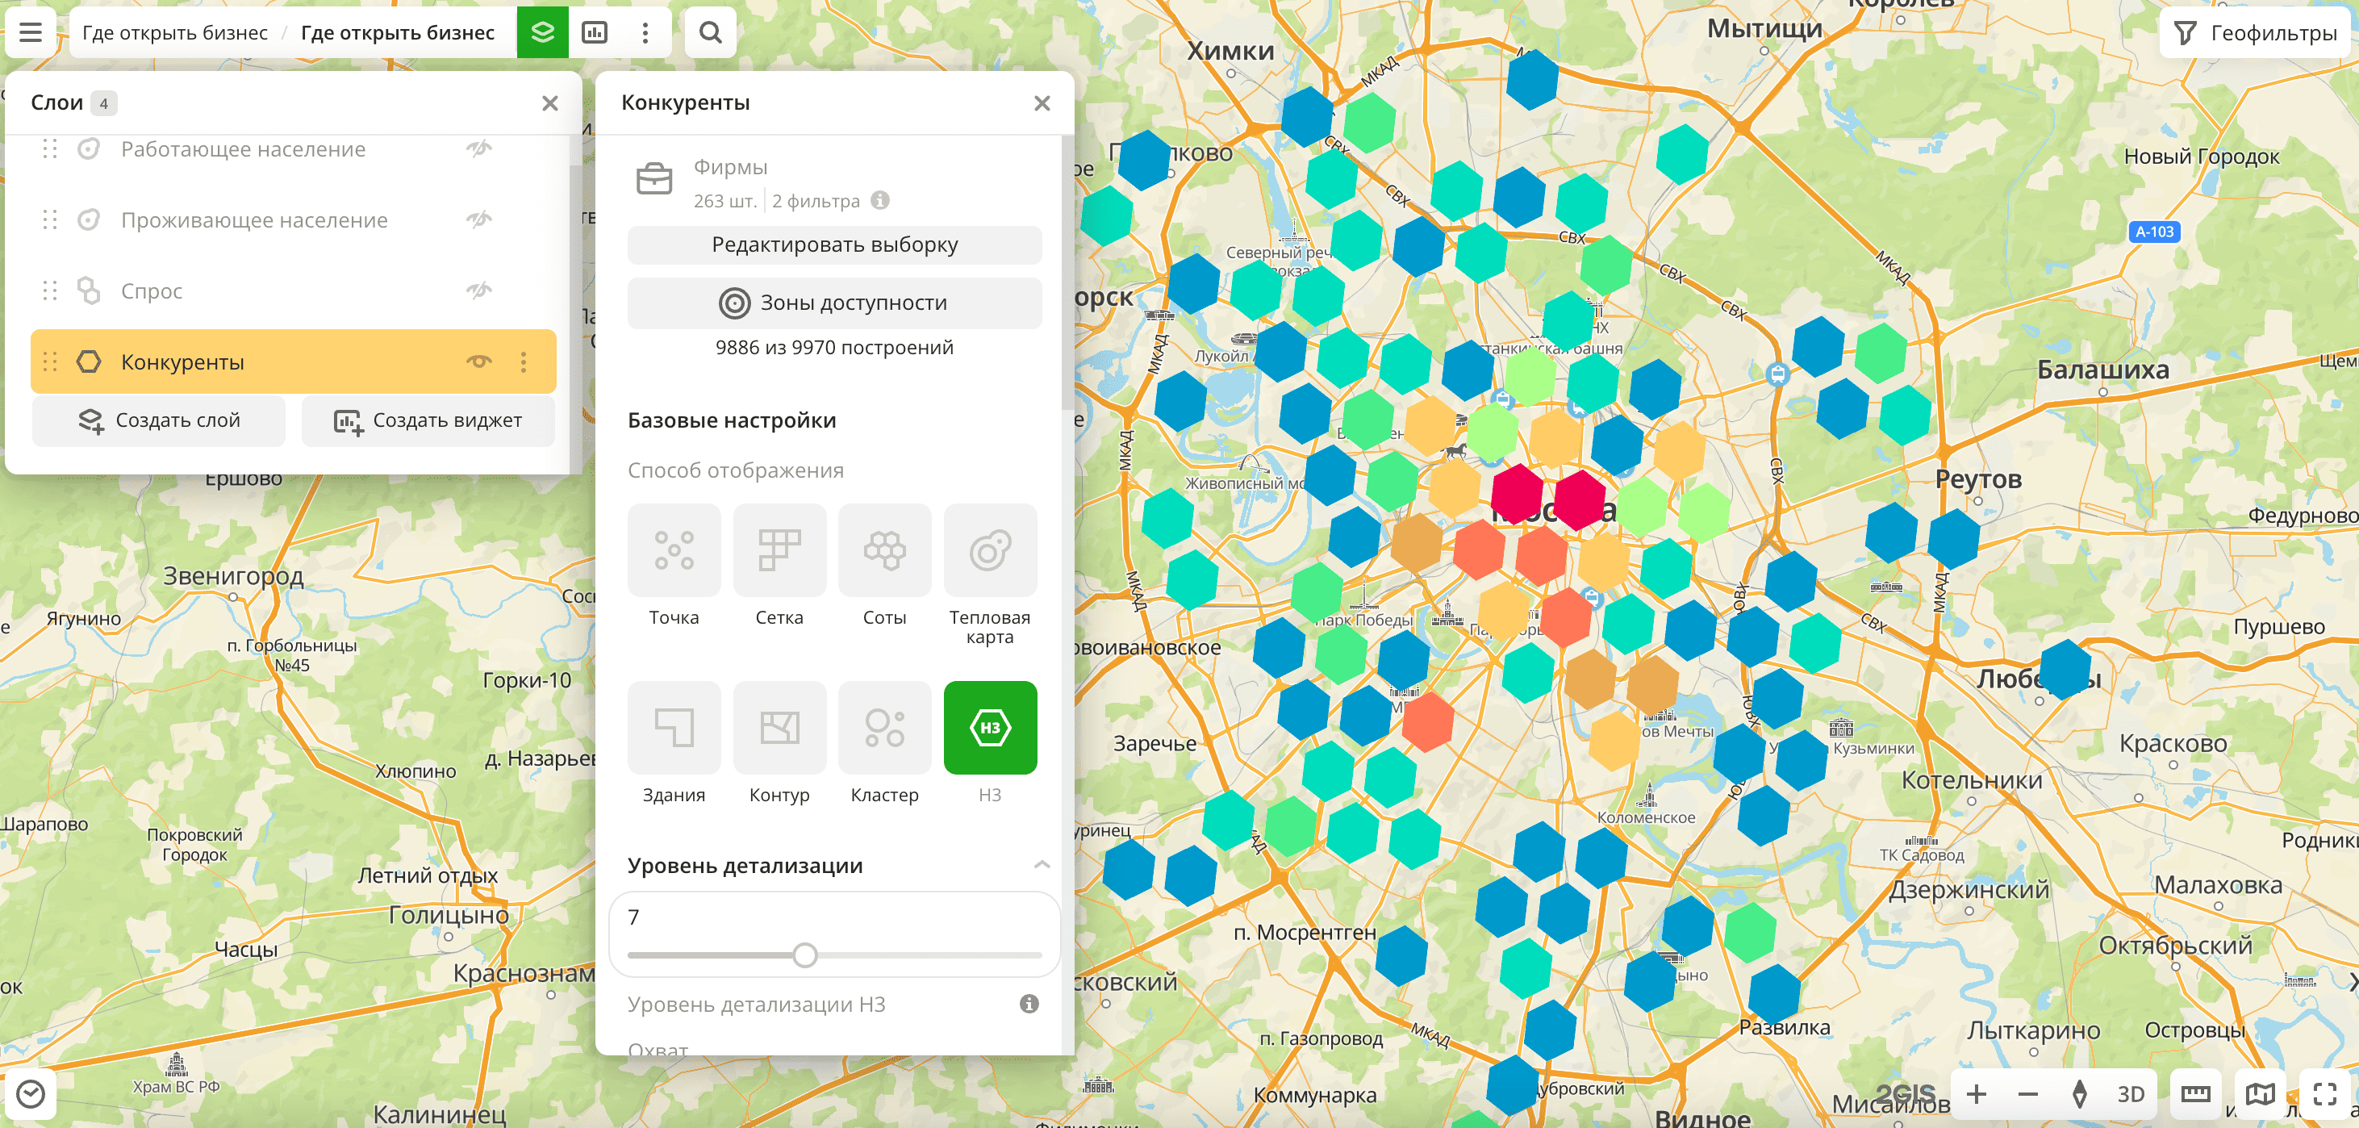
Task: Click first Где открыть бизнес breadcrumb
Action: coord(175,33)
